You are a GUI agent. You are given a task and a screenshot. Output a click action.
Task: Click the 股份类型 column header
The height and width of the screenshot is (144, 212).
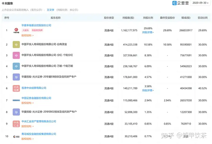109,18
